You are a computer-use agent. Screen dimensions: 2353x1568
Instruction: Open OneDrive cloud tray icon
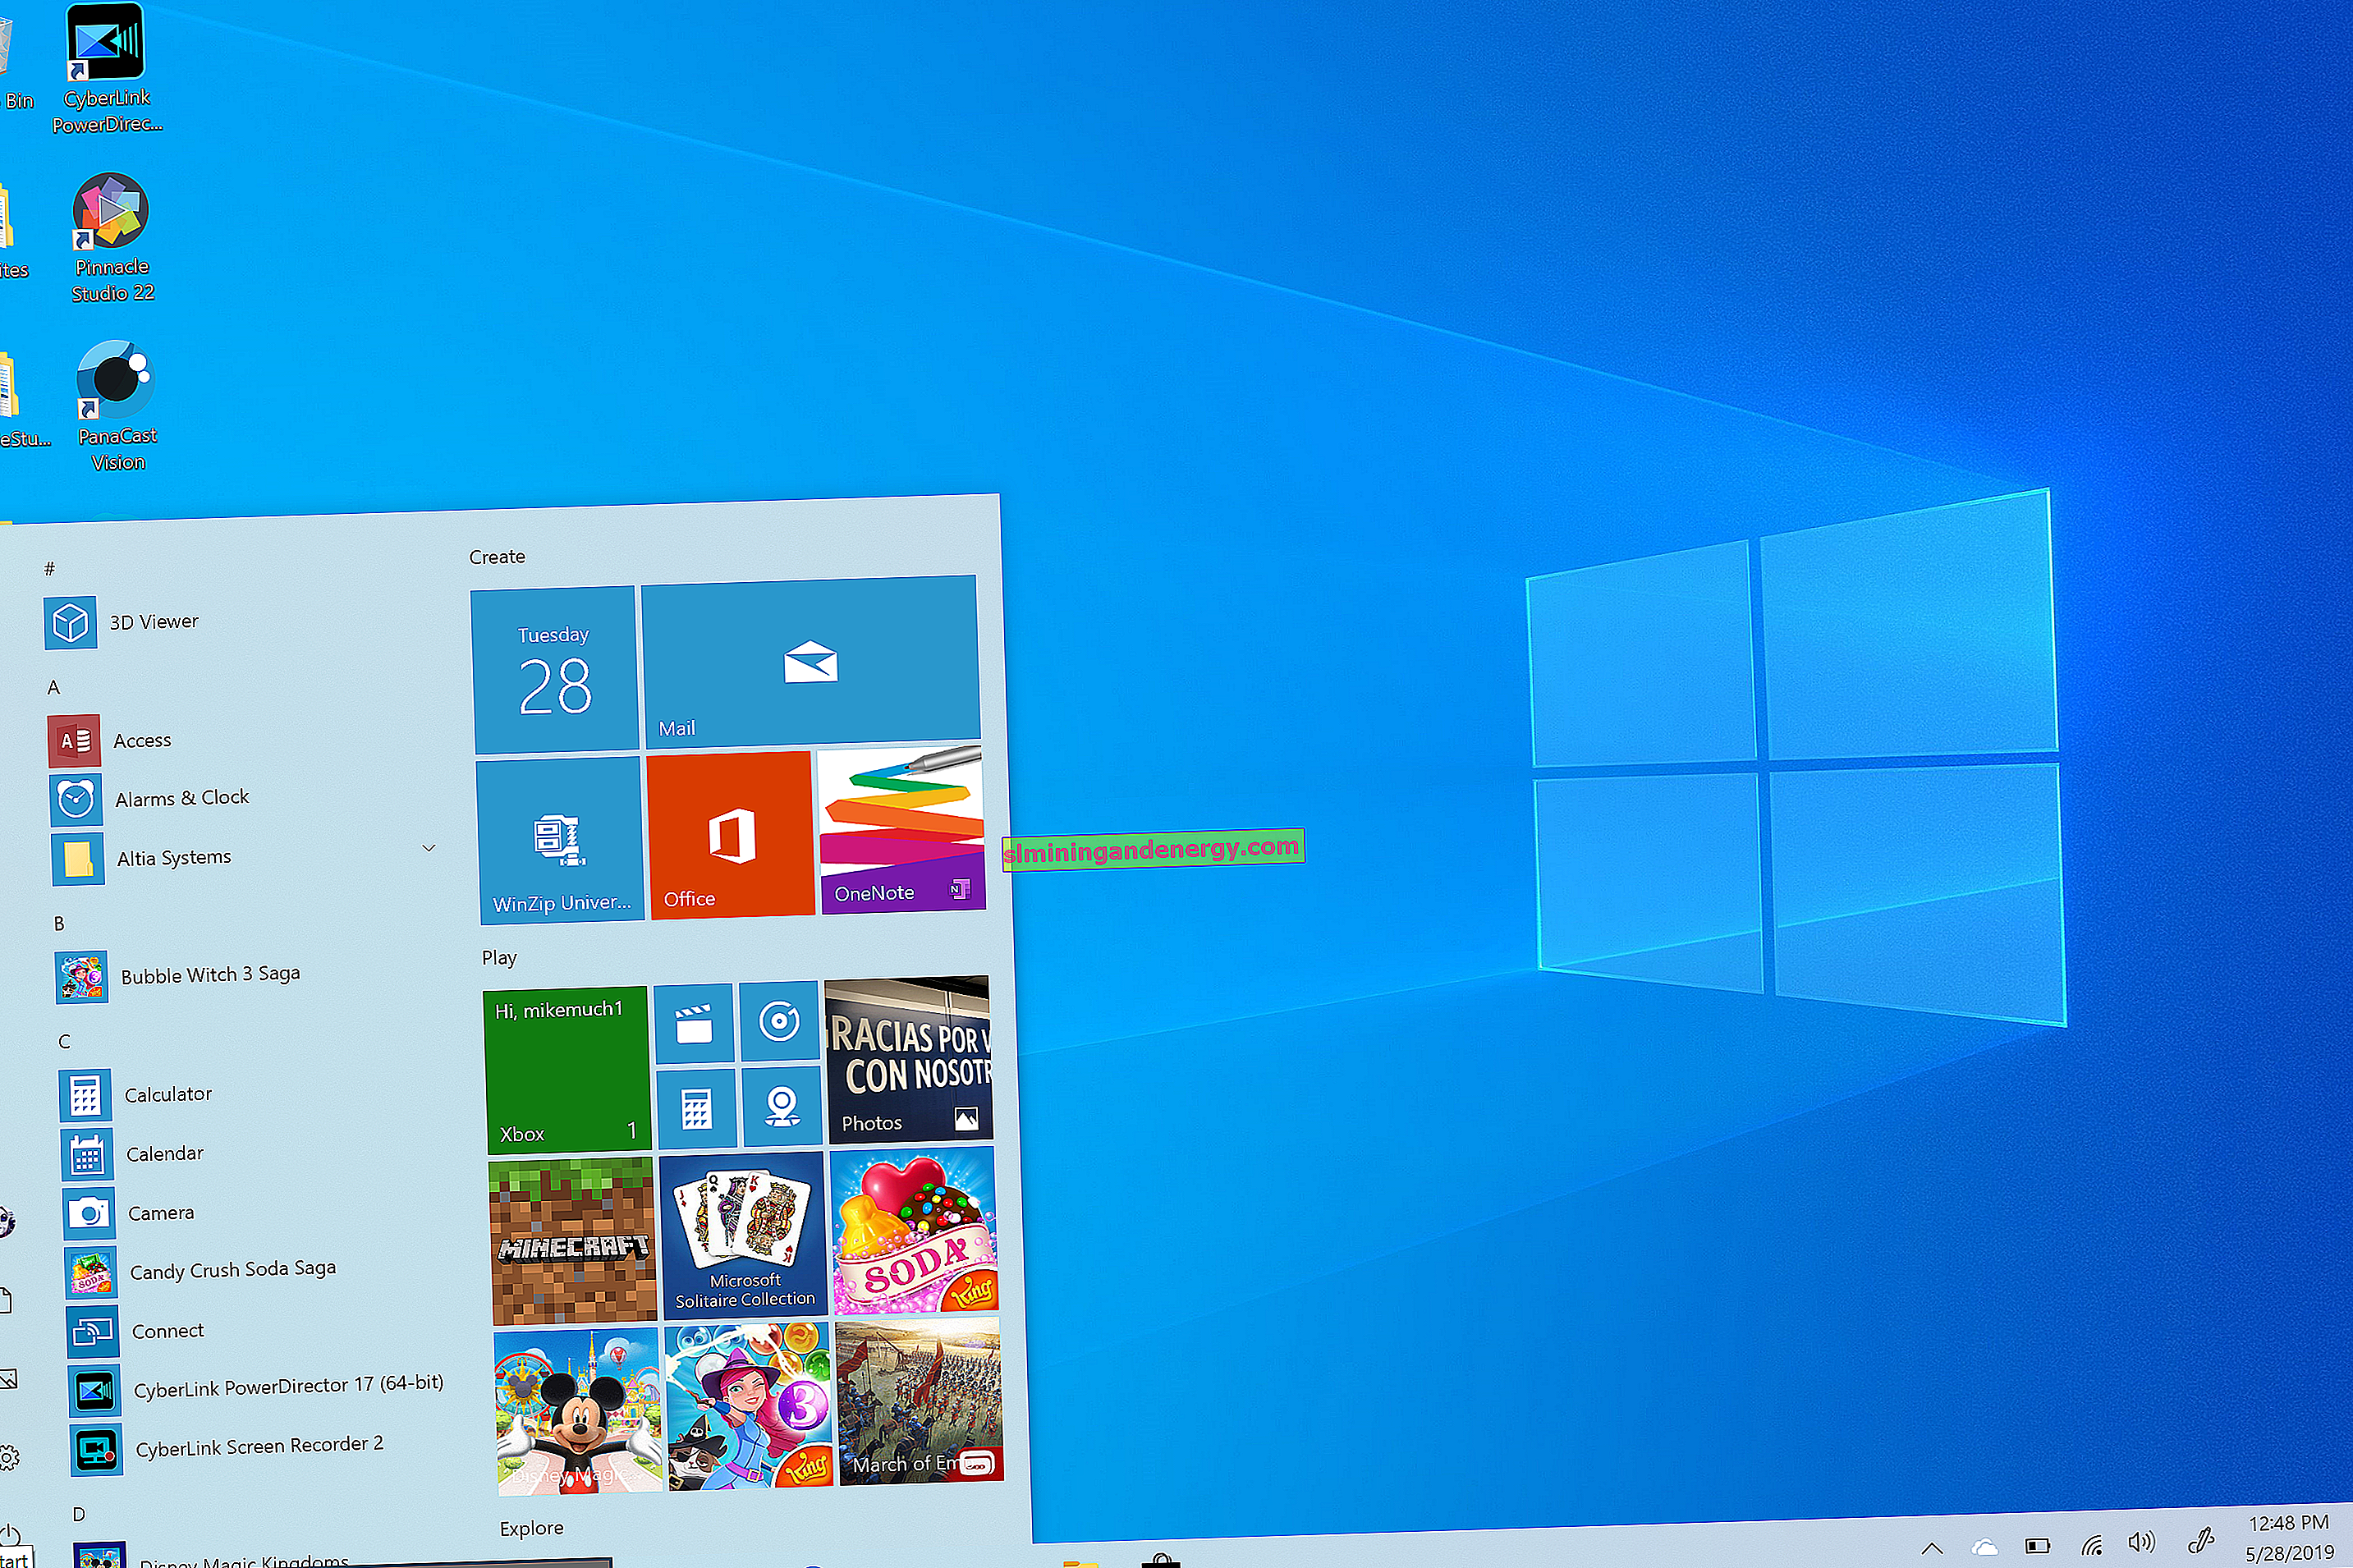click(1984, 1548)
